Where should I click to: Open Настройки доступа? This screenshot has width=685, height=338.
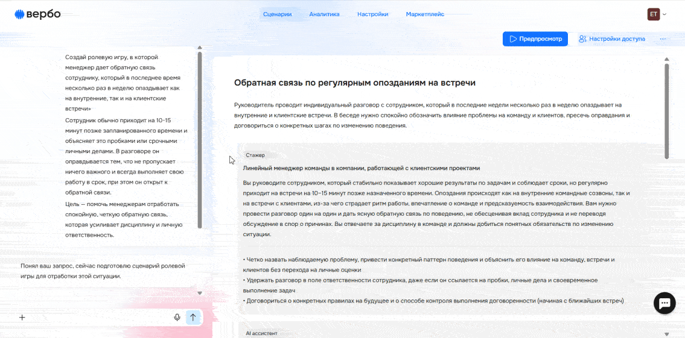(x=612, y=39)
